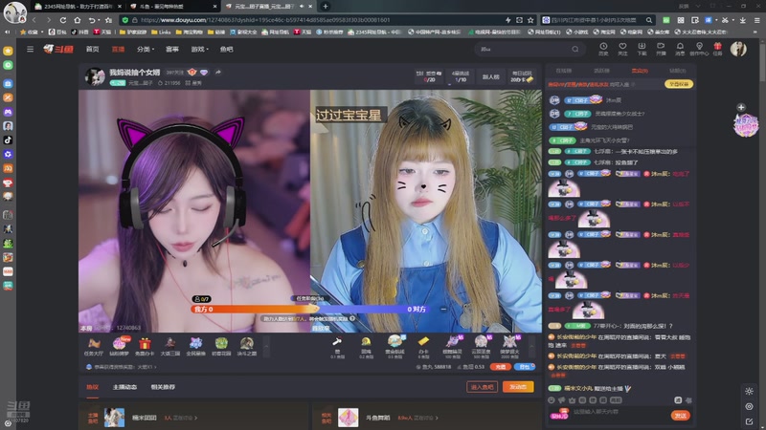
Task: Send the island gift
Action: coord(394,347)
